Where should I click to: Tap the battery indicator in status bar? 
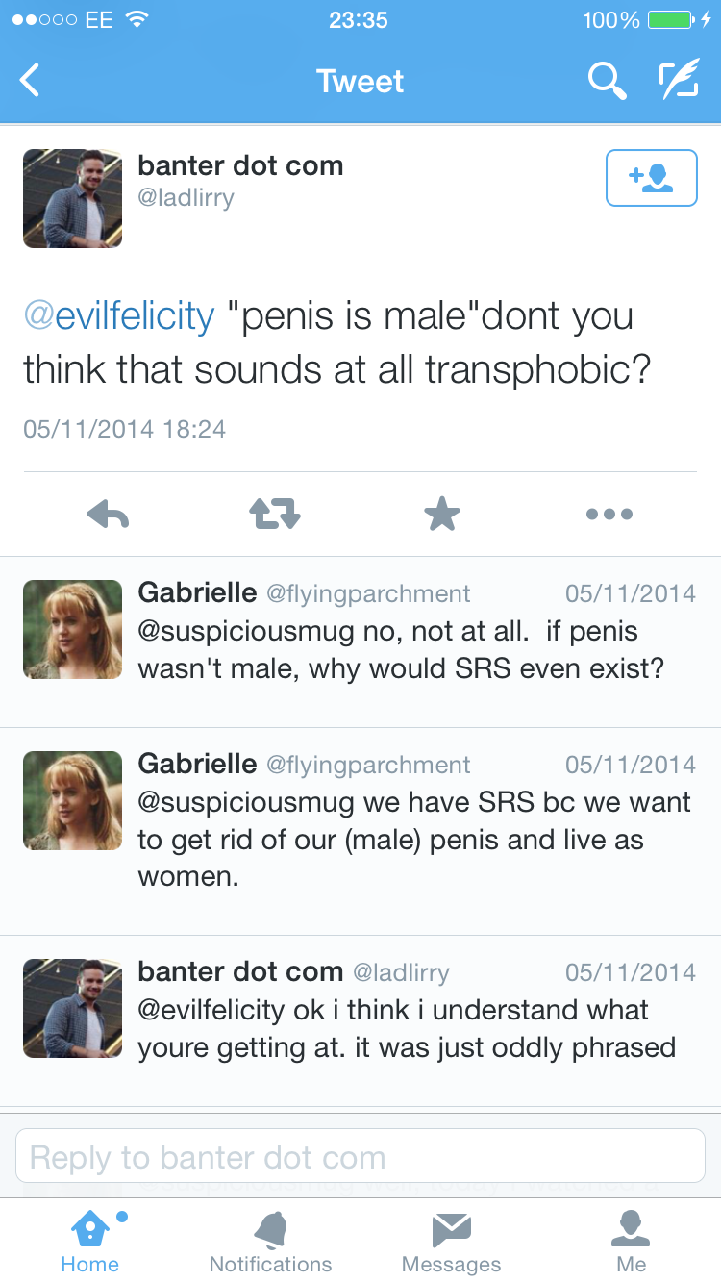pyautogui.click(x=671, y=20)
